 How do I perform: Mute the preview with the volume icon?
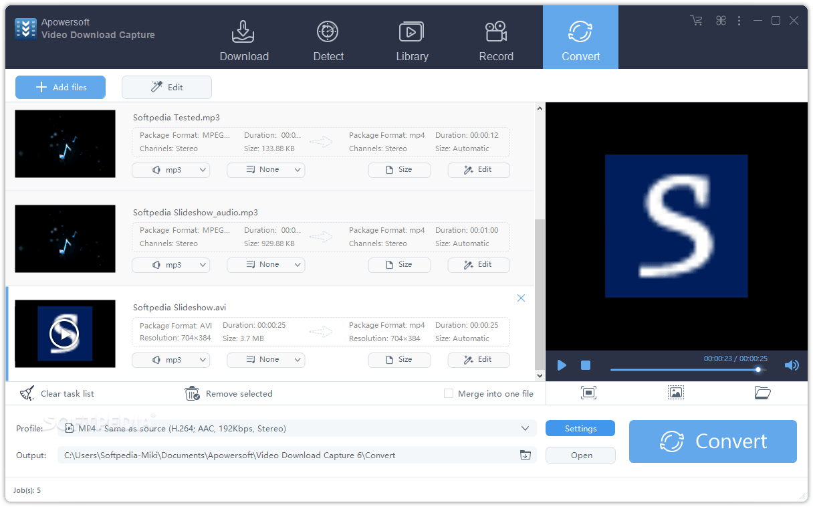pos(792,365)
